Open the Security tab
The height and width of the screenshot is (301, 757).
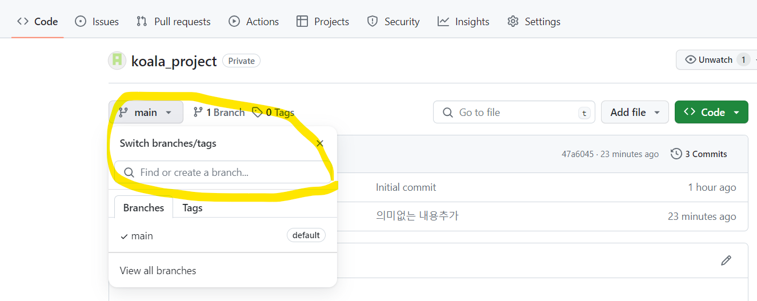pyautogui.click(x=393, y=22)
